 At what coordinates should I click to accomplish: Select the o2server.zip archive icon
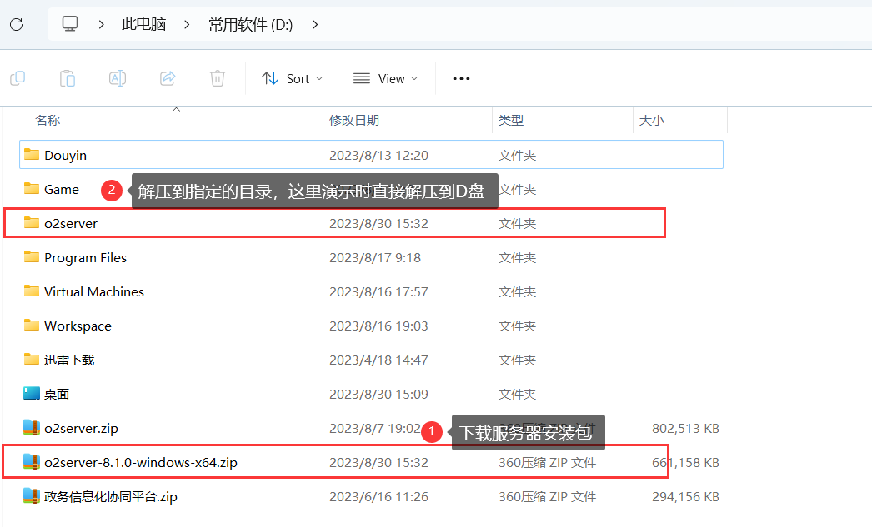(x=32, y=428)
